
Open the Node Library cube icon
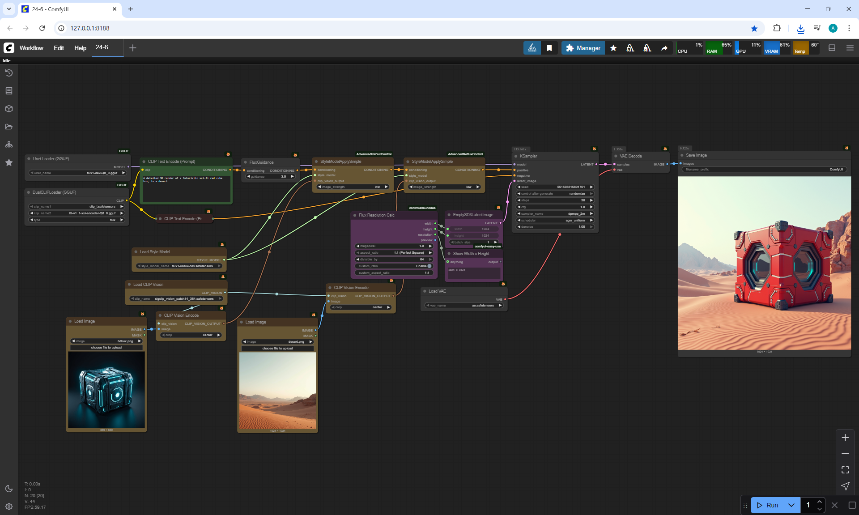click(9, 109)
